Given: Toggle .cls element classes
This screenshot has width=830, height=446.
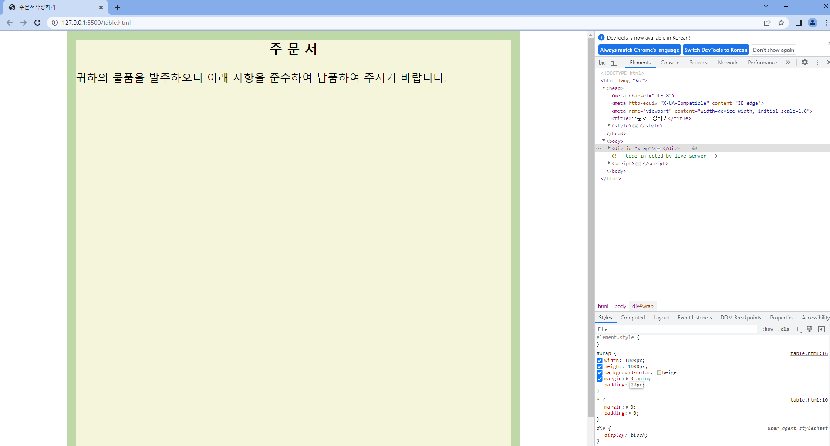Looking at the screenshot, I should 784,329.
